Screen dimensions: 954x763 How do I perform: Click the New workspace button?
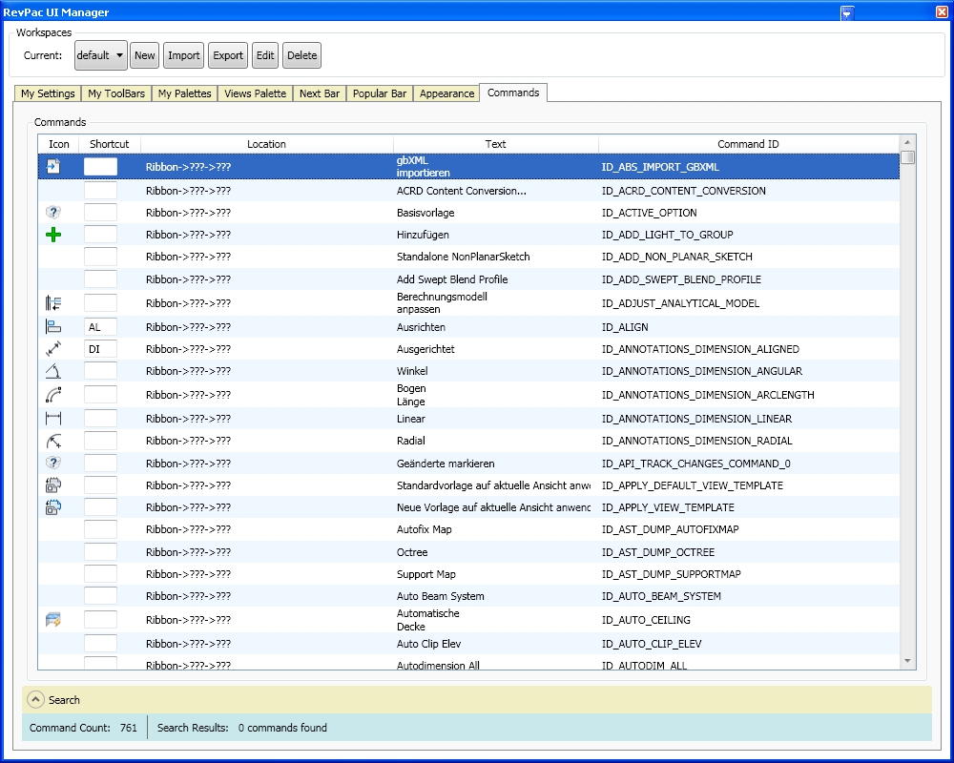tap(145, 55)
